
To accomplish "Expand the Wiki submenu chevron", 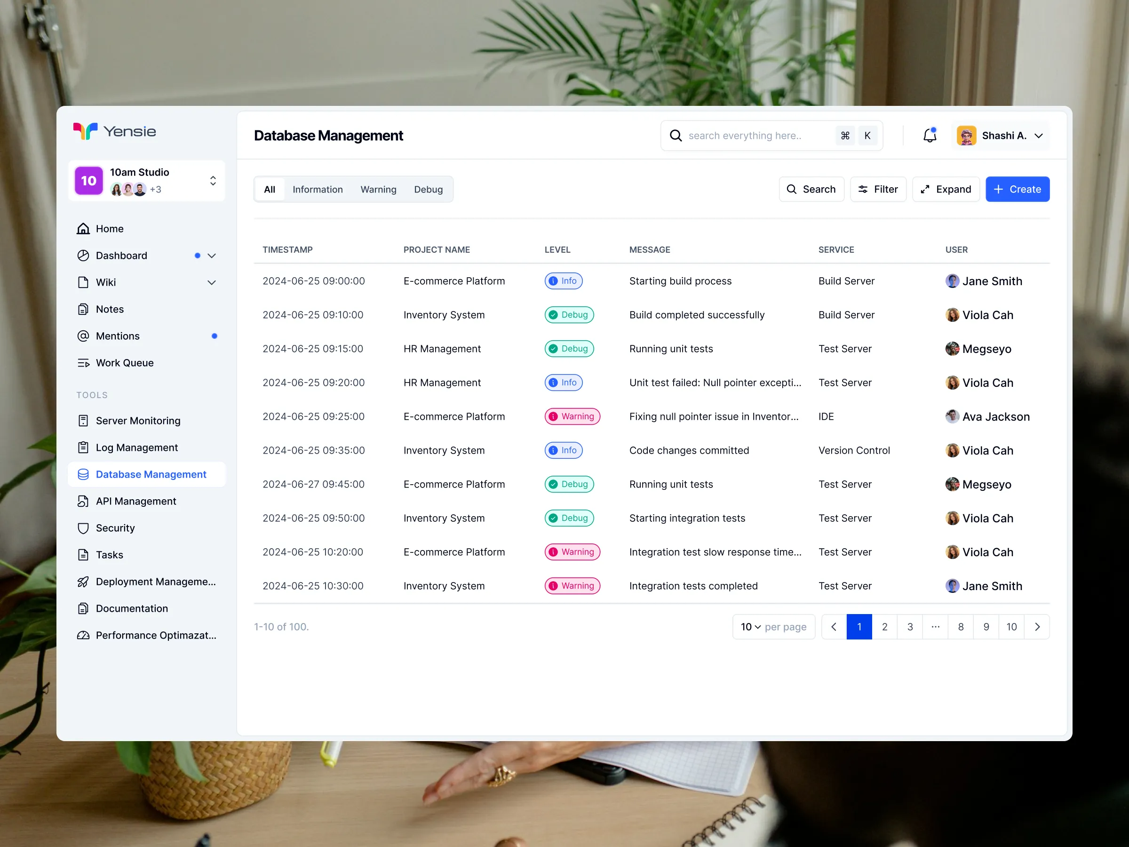I will (x=212, y=282).
